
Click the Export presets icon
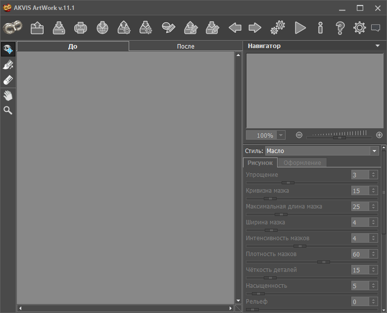click(145, 28)
